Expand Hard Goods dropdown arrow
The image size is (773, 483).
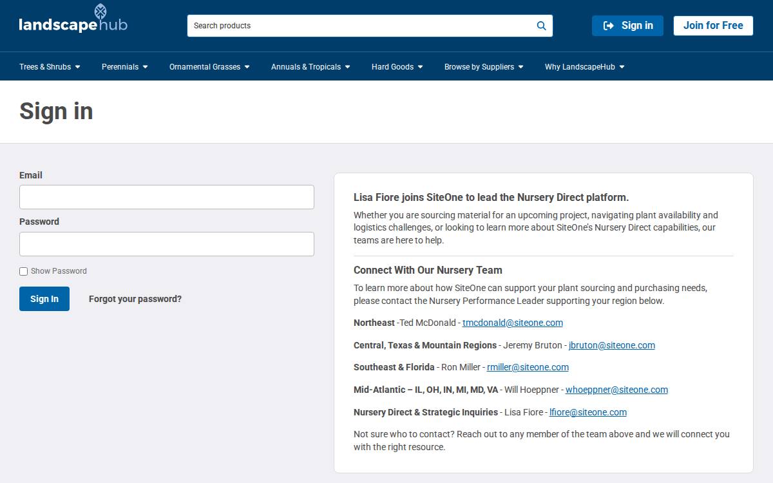coord(420,67)
